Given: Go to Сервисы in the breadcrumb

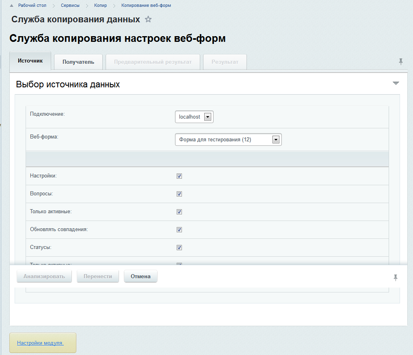Looking at the screenshot, I should pos(71,6).
